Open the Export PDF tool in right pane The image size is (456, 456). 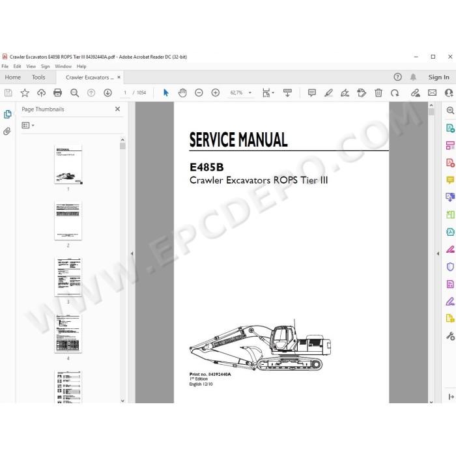click(450, 128)
